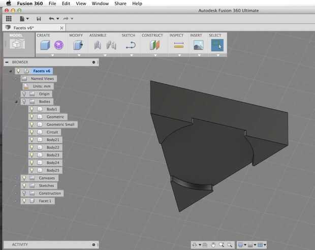This screenshot has height=250, width=315.
Task: Activate the Select tool icon
Action: [x=217, y=45]
